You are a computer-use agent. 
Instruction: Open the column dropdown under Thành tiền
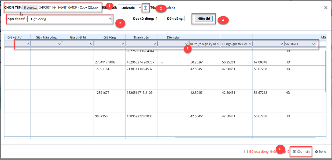coord(141,44)
